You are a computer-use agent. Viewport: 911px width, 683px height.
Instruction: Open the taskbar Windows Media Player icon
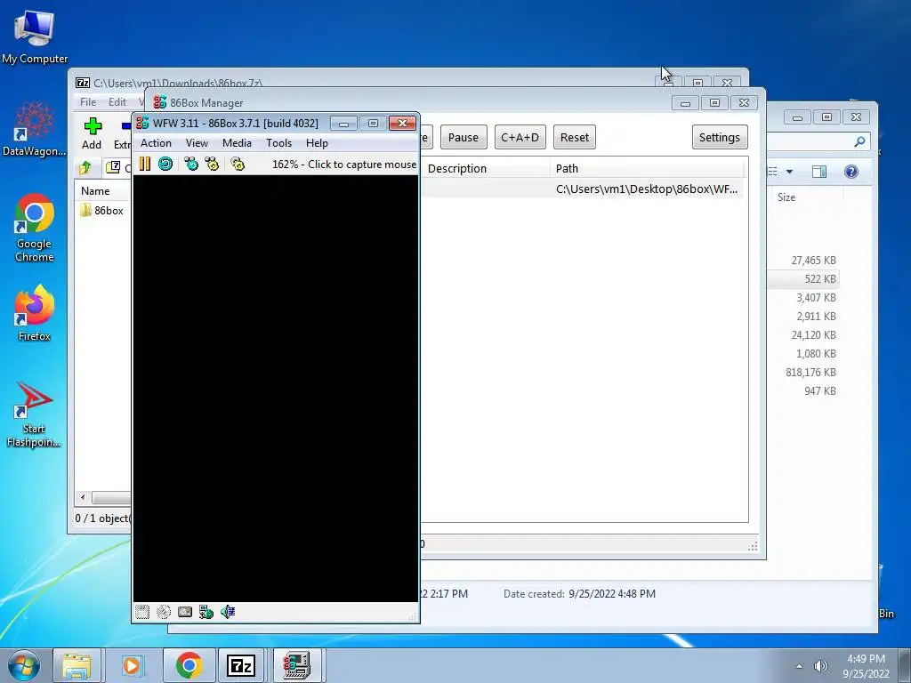(132, 665)
